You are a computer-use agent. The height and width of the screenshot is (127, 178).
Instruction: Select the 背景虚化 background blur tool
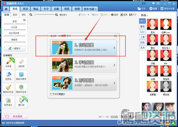[9, 102]
